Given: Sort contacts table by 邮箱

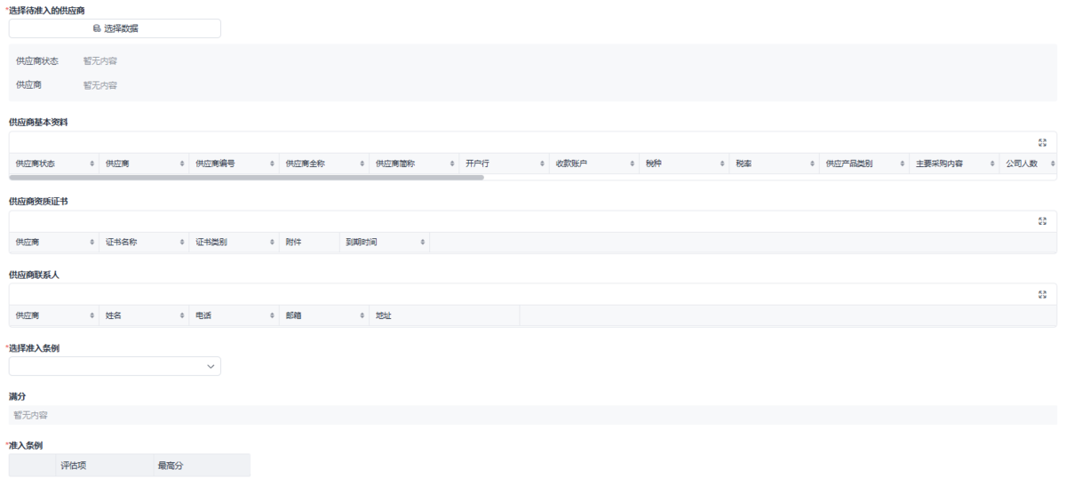Looking at the screenshot, I should 362,315.
